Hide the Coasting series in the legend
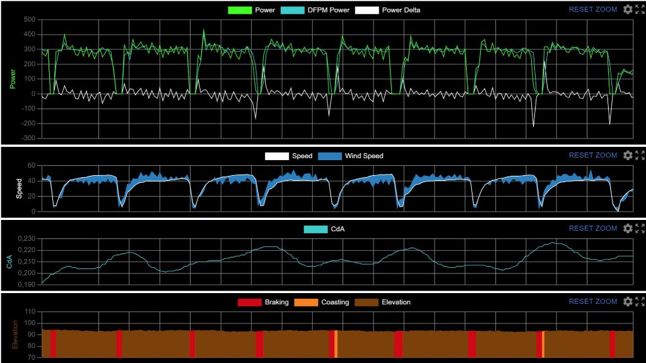The height and width of the screenshot is (363, 646). [x=328, y=302]
